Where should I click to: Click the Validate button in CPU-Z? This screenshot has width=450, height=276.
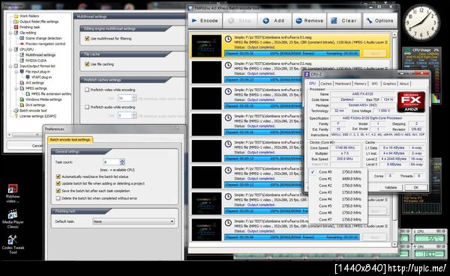(391, 187)
